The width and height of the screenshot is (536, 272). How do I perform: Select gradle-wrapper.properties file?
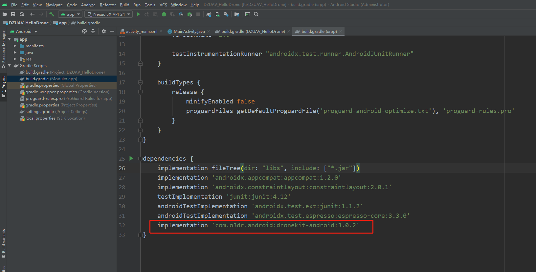click(62, 92)
